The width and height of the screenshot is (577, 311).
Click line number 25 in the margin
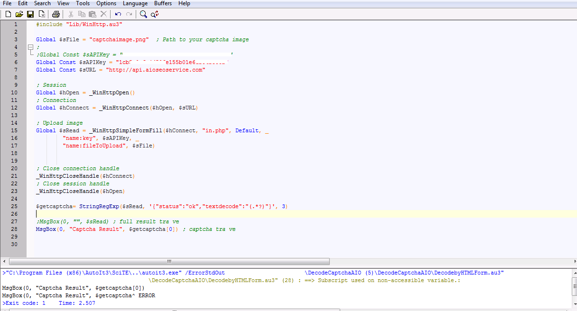click(14, 206)
